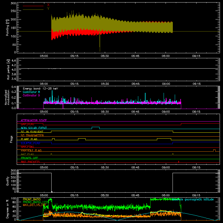The width and height of the screenshot is (223, 223).
Task: Click the 05:45 label under modulation plot
Action: [x=135, y=112]
